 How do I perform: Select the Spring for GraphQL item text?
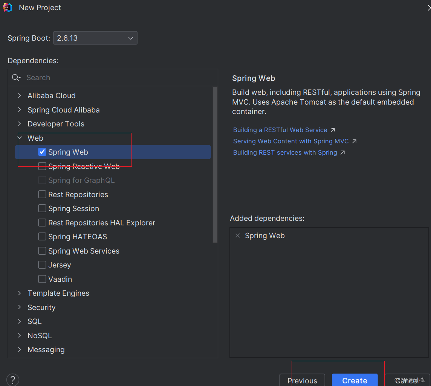point(81,180)
